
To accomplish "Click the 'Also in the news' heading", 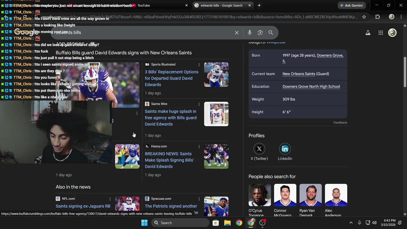I will click(73, 187).
